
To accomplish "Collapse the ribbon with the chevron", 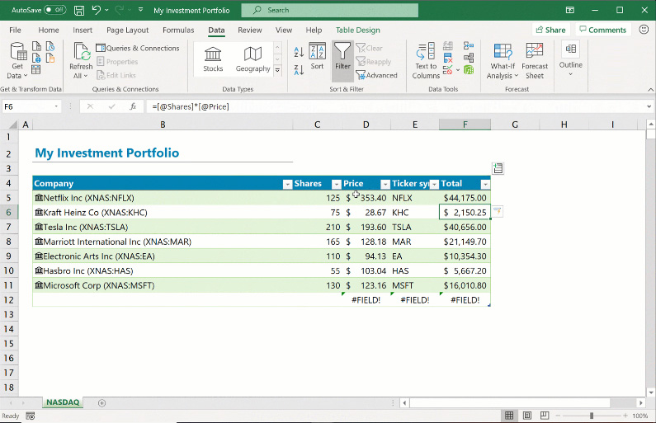I will tap(650, 89).
